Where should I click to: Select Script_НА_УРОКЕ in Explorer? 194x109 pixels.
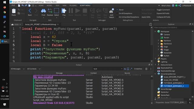pyautogui.click(x=171, y=80)
